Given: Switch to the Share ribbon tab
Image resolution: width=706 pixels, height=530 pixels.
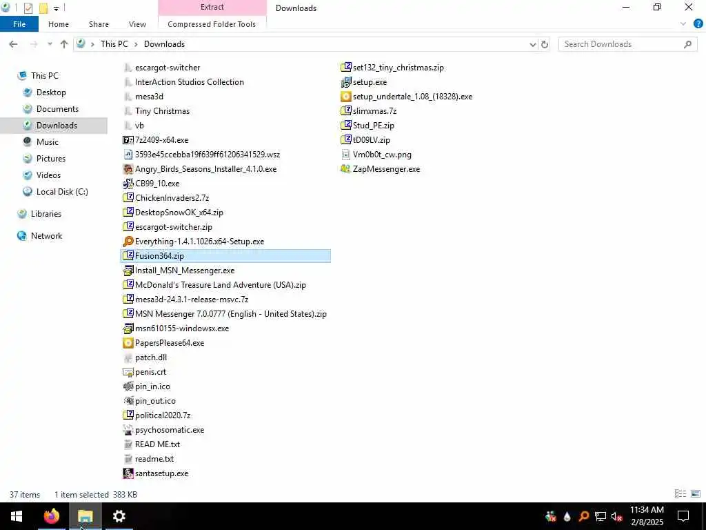Looking at the screenshot, I should pos(99,24).
